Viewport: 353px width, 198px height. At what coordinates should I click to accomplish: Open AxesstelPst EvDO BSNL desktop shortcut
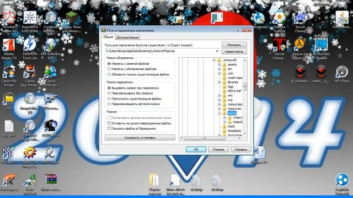pyautogui.click(x=30, y=22)
